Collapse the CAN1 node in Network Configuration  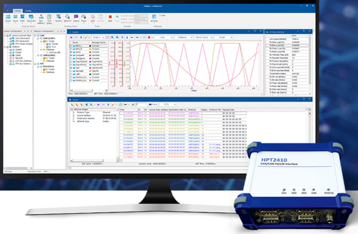coord(38,39)
